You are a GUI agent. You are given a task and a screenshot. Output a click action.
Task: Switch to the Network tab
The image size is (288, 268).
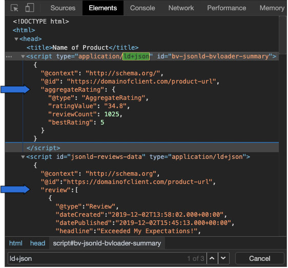[x=181, y=8]
